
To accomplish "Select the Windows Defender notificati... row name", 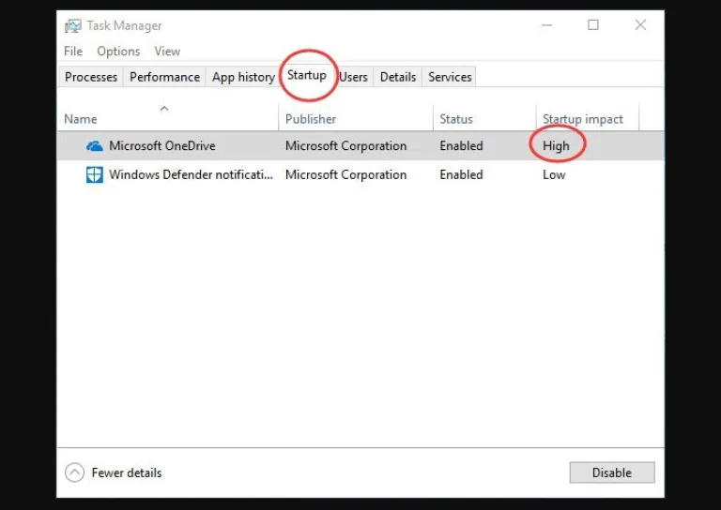I will 191,175.
